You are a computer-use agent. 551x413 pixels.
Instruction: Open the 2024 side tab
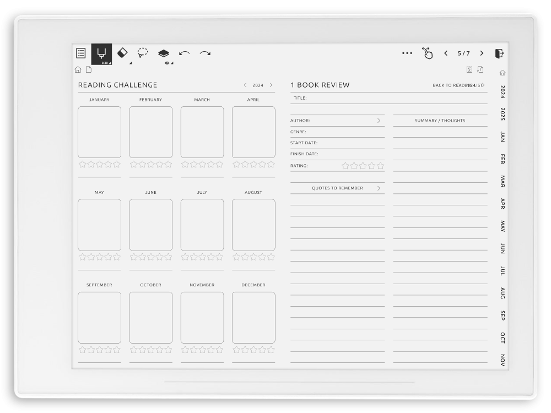click(503, 91)
